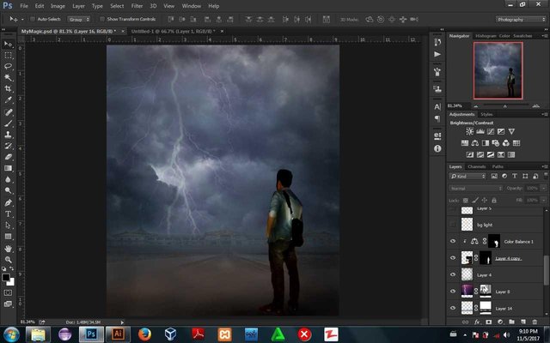Image resolution: width=550 pixels, height=343 pixels.
Task: Select the Magic Wand tool
Action: tap(9, 77)
